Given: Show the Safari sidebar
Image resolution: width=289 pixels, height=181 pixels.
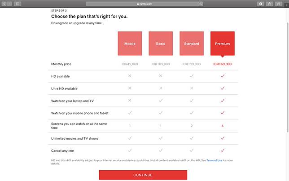Looking at the screenshot, I should (x=18, y=4).
